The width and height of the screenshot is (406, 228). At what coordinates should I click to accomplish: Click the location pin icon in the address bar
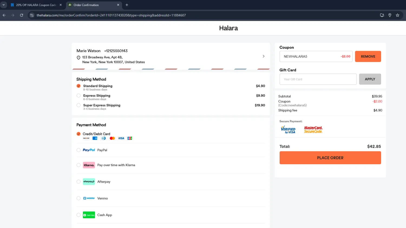[x=390, y=15]
